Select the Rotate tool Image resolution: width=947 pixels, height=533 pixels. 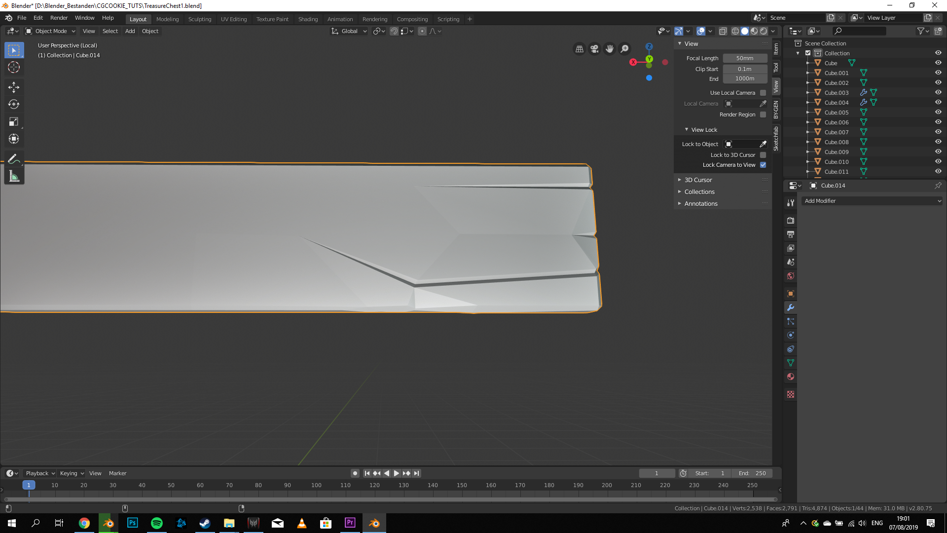point(14,104)
